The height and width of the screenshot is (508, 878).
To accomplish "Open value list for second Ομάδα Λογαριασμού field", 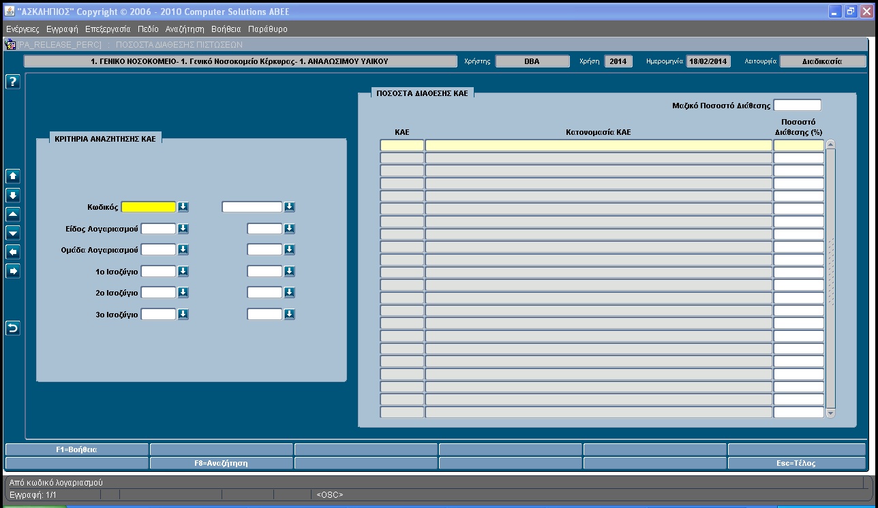I will (x=289, y=250).
